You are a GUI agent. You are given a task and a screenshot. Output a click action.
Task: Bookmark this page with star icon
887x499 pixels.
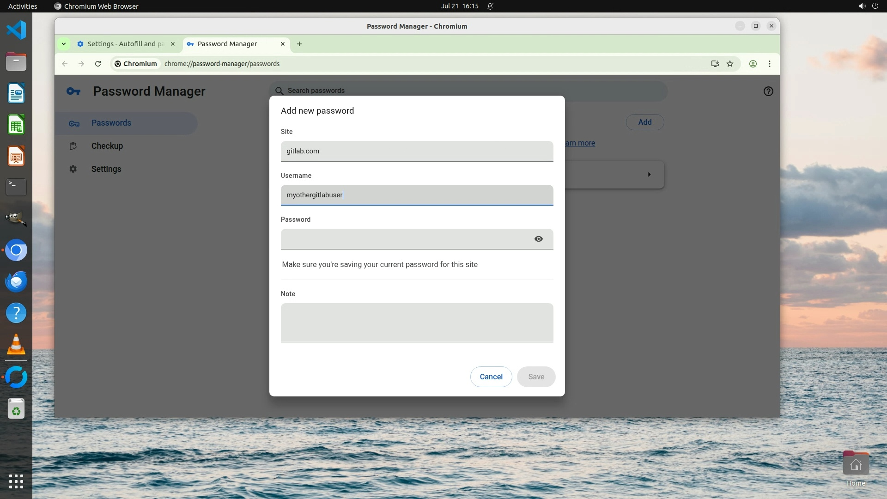click(730, 64)
